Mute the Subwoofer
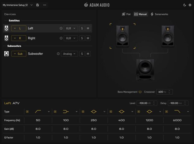The image size is (194, 144). (88, 54)
